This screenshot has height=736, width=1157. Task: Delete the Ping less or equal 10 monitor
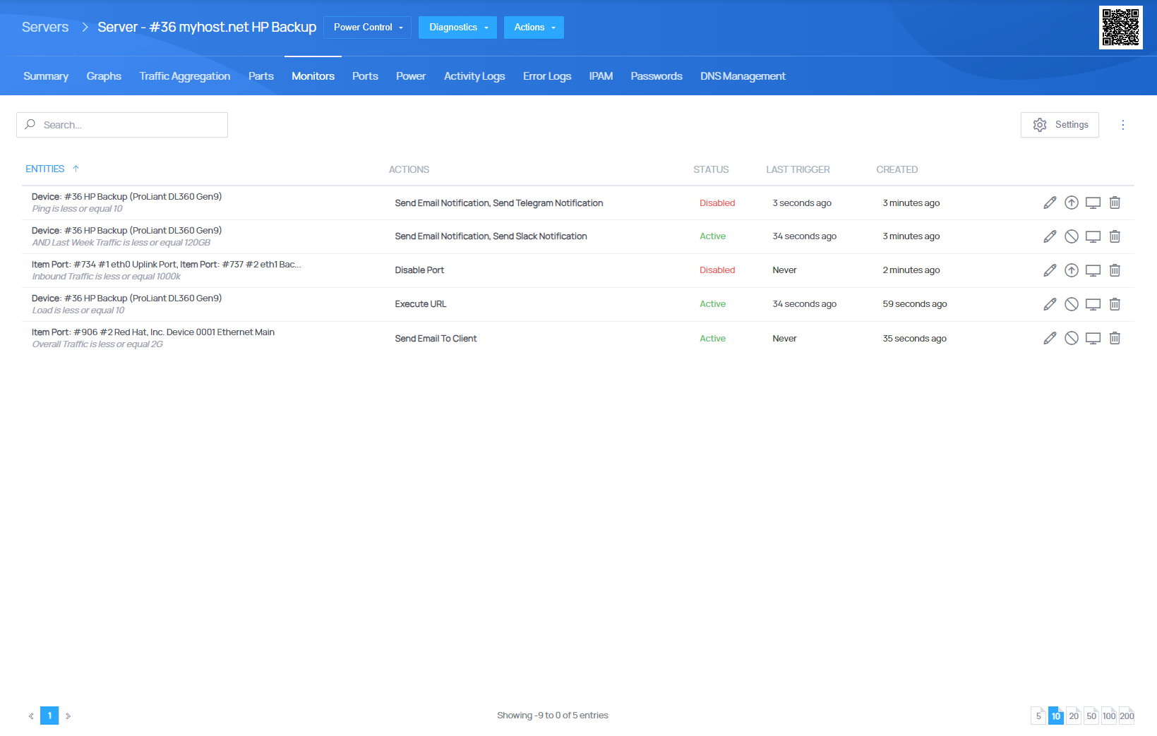click(x=1115, y=203)
